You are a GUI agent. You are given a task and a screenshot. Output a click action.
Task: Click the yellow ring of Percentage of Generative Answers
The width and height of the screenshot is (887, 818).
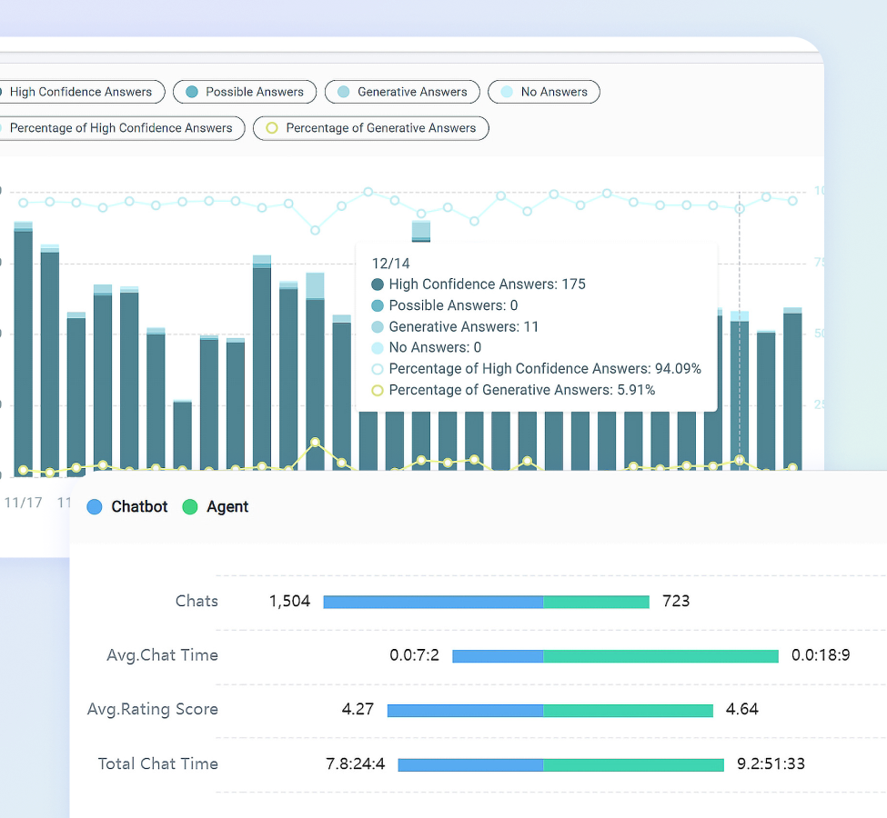271,128
